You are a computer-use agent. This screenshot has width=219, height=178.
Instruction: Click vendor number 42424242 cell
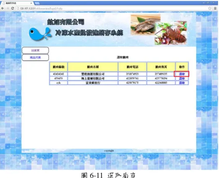point(59,74)
